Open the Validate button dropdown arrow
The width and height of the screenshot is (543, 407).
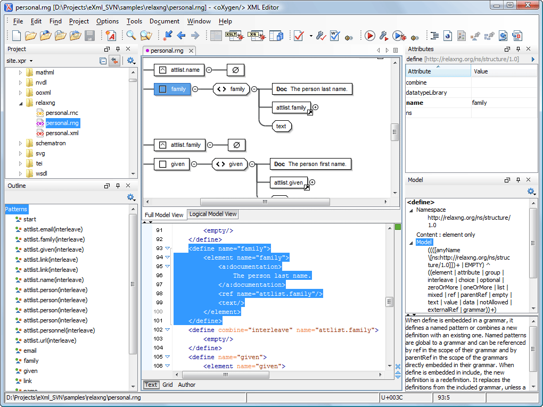click(311, 36)
